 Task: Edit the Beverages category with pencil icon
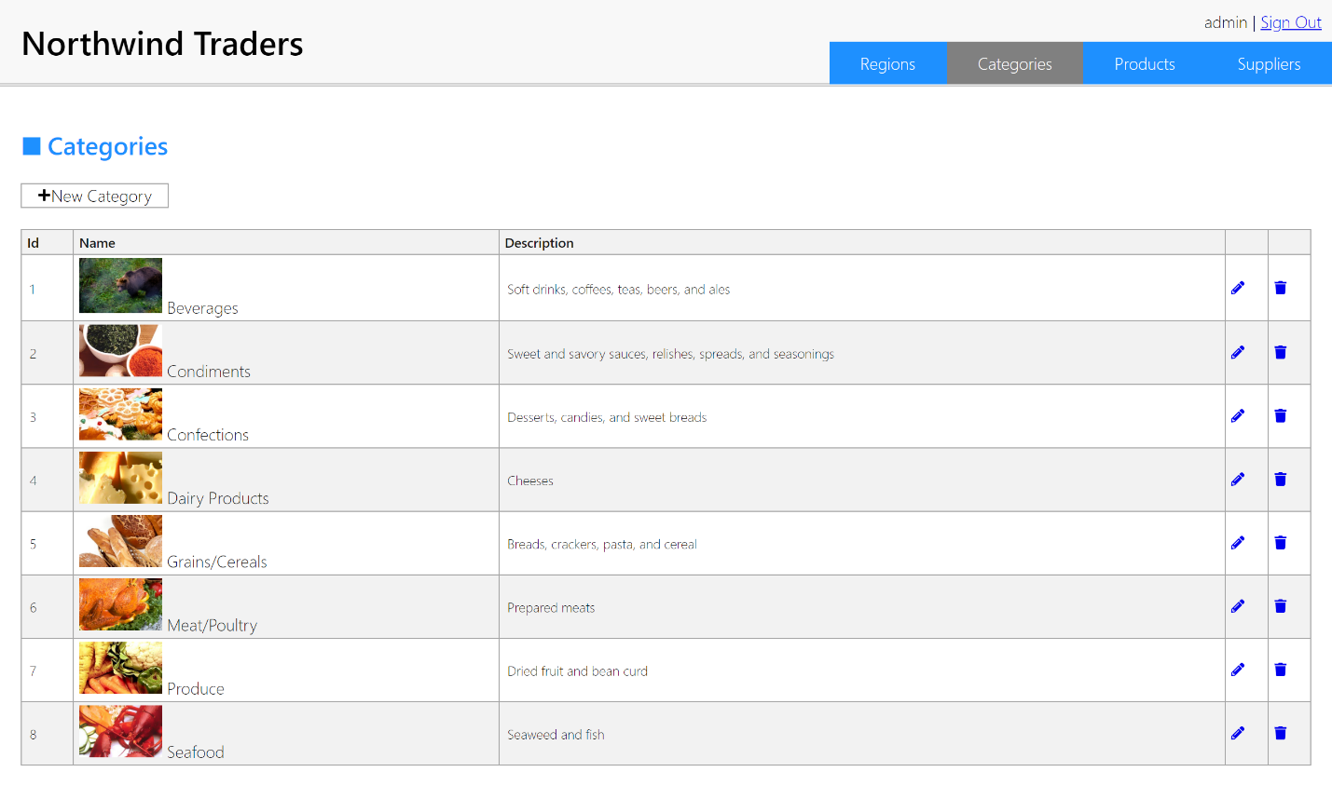tap(1238, 288)
